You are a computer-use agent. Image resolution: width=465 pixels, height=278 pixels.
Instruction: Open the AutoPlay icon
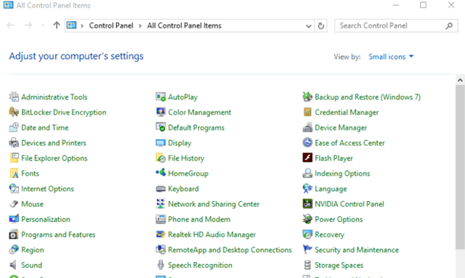pos(161,97)
